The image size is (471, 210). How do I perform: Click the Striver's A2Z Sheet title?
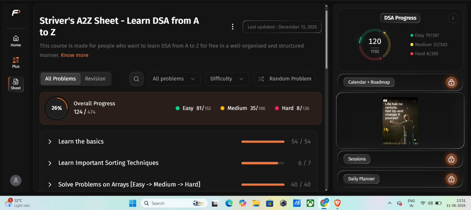[x=119, y=27]
